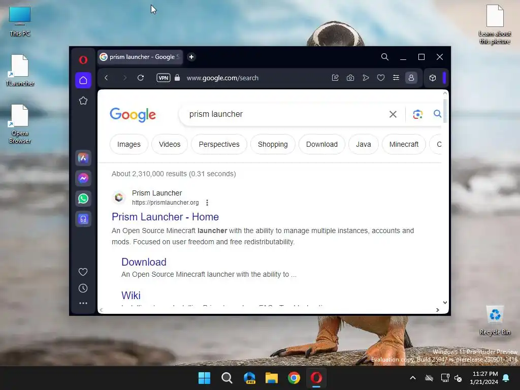Open Aria AI in the sidebar

[x=83, y=158]
